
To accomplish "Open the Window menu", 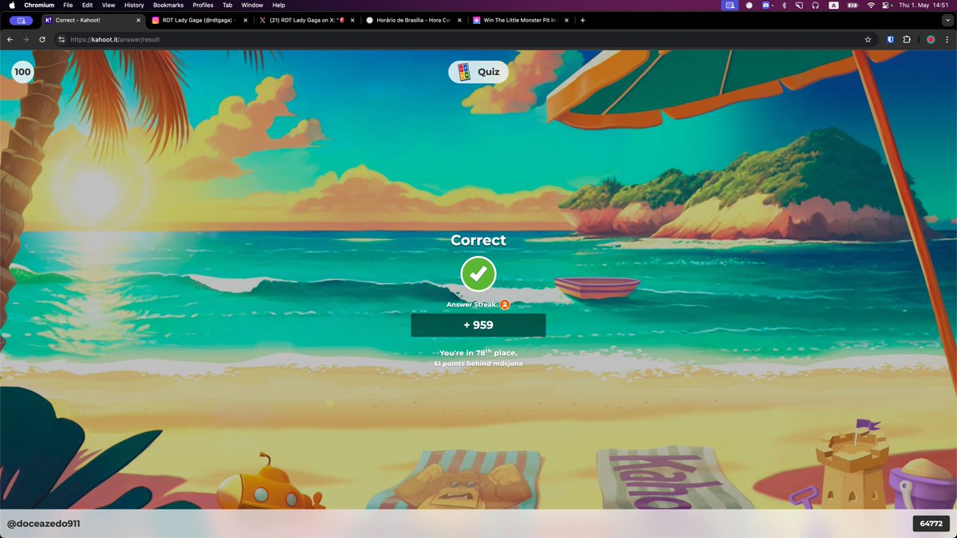I will (252, 5).
